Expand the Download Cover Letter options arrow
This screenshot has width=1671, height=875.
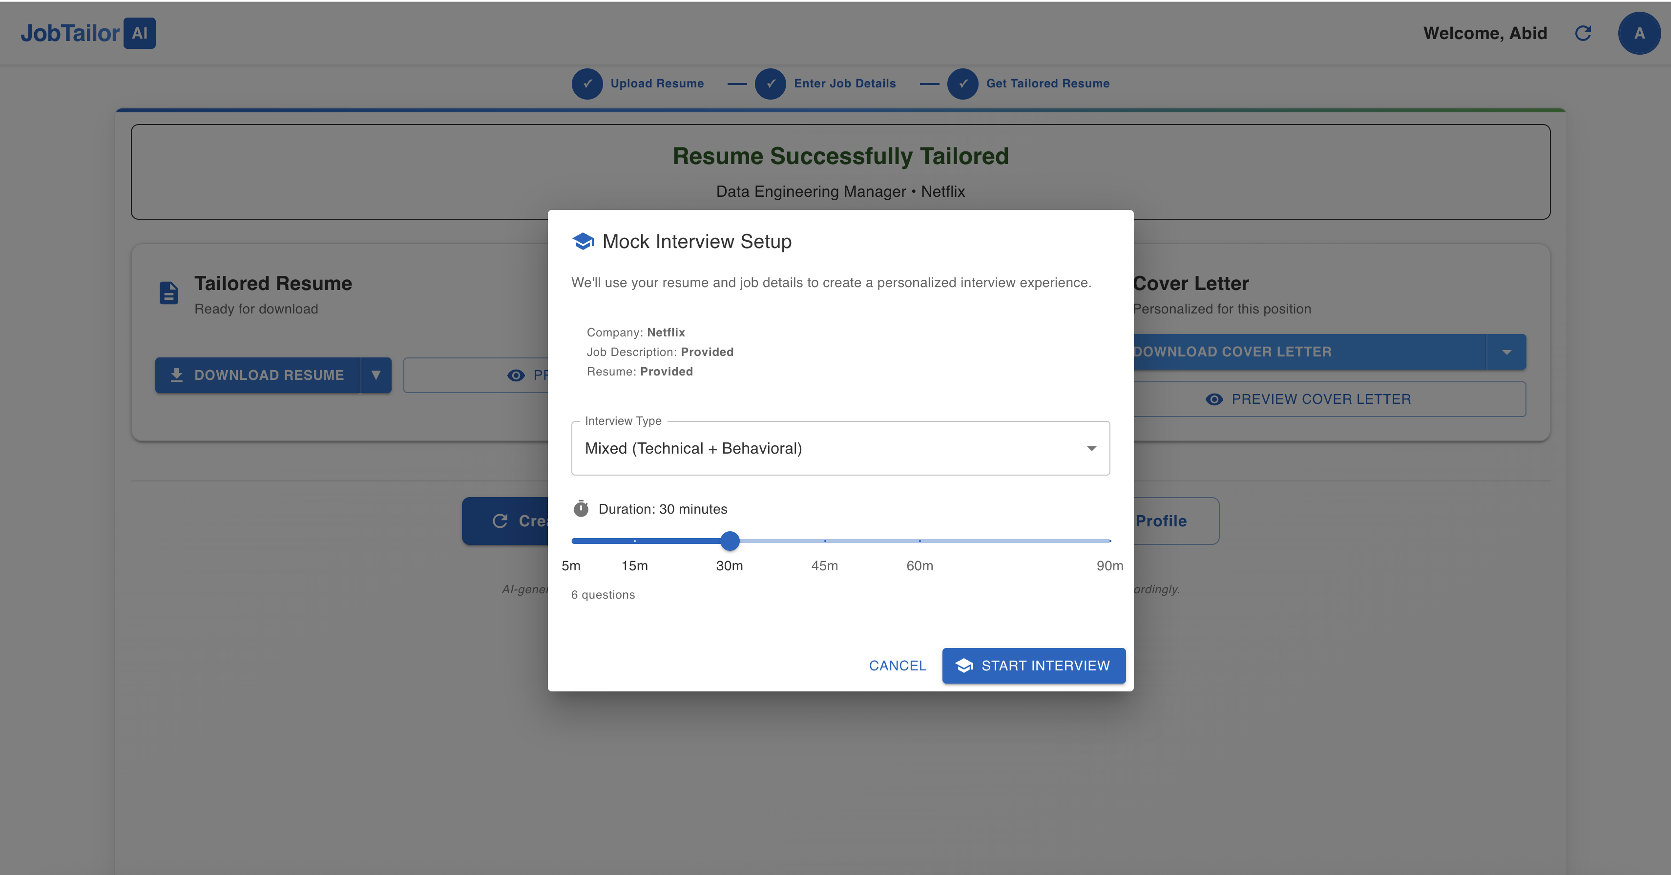point(1507,352)
